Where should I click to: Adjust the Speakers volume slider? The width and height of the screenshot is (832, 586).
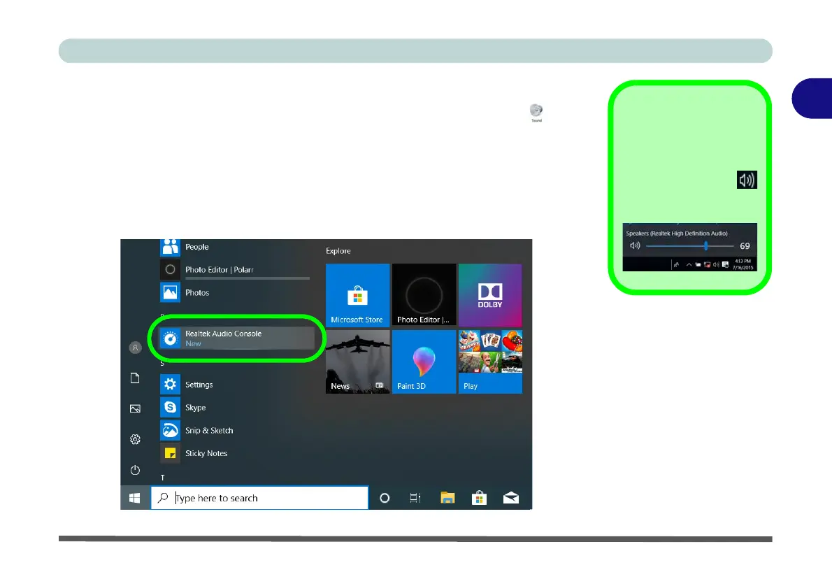click(x=690, y=245)
